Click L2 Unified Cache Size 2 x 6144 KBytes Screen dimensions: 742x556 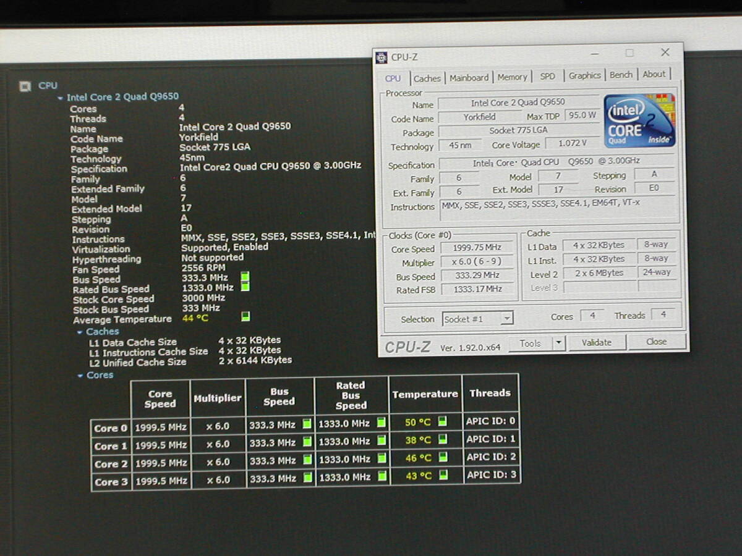pyautogui.click(x=255, y=360)
